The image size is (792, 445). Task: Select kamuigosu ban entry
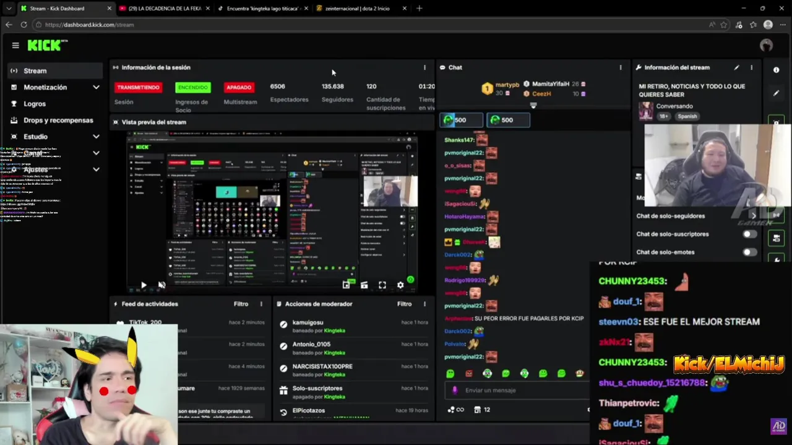pyautogui.click(x=353, y=326)
